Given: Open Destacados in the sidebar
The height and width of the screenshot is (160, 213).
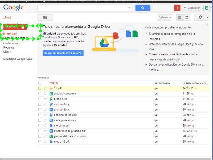Looking at the screenshot, I should [x=11, y=43].
